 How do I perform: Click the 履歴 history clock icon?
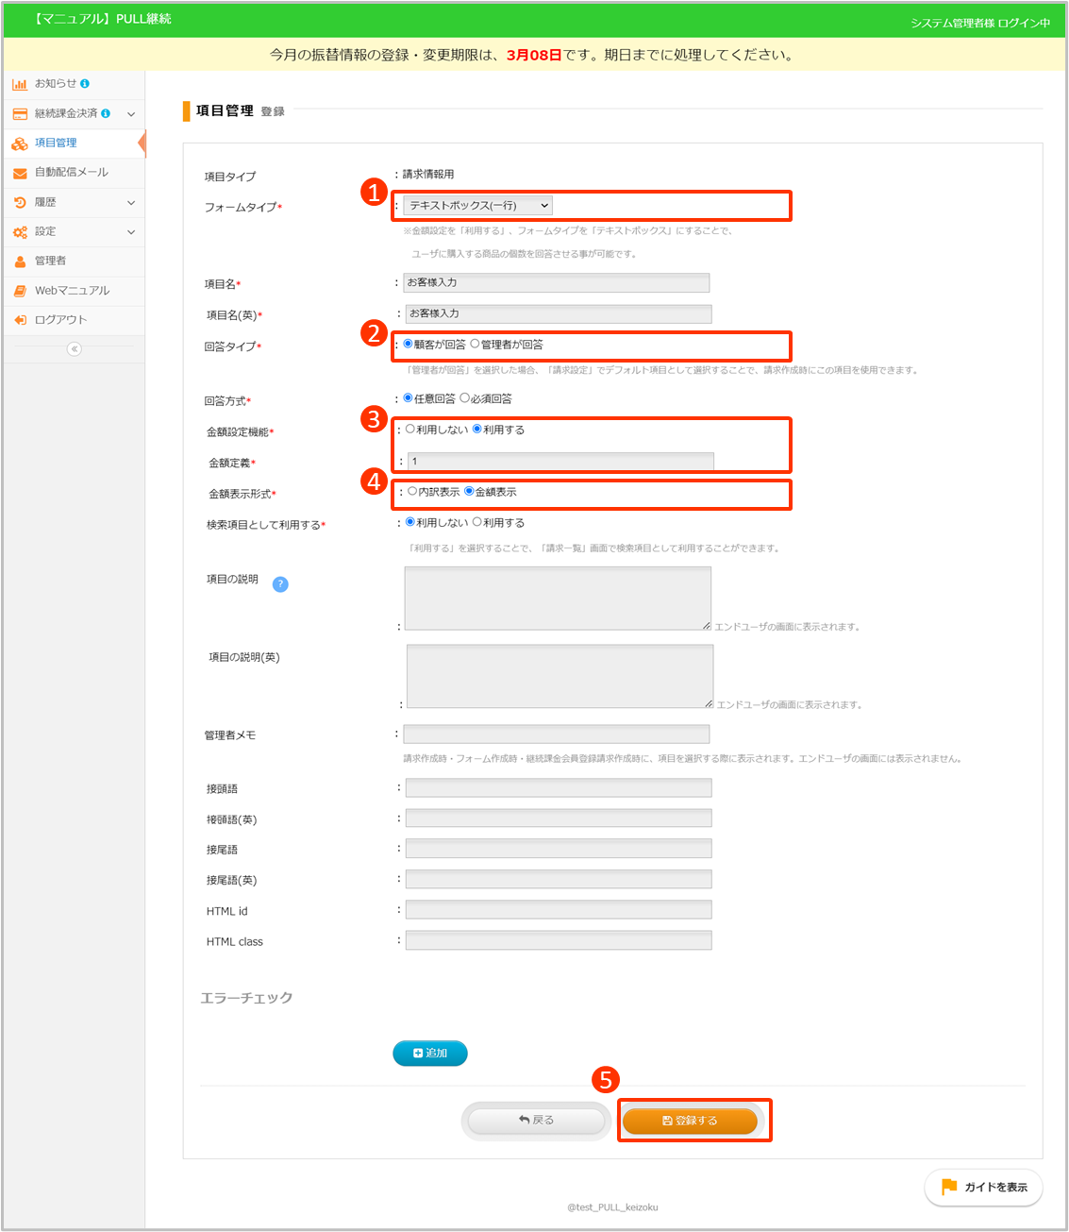pyautogui.click(x=20, y=202)
